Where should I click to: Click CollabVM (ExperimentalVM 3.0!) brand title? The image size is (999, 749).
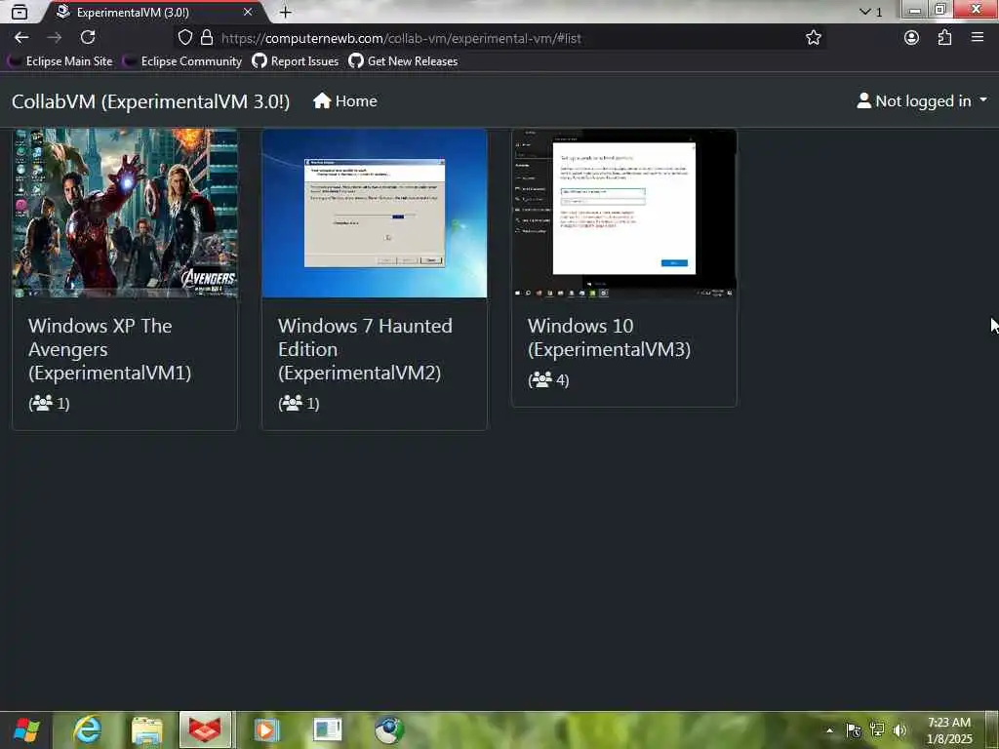pyautogui.click(x=150, y=101)
